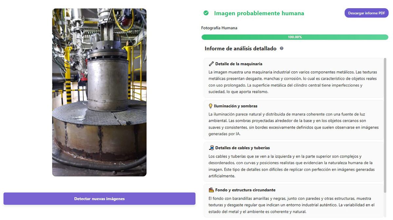This screenshot has width=393, height=220.
Task: Click paragraph starting 'La imagen muestra una maquinaria'
Action: [293, 82]
